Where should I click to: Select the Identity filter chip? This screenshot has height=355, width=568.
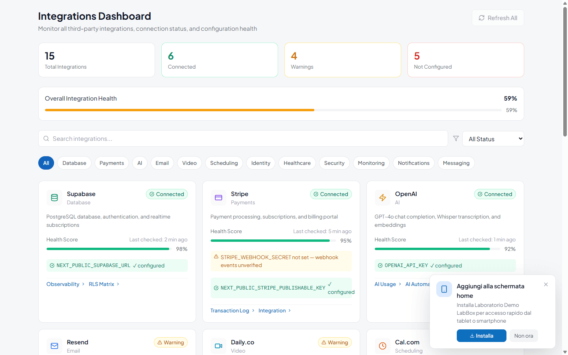[261, 163]
